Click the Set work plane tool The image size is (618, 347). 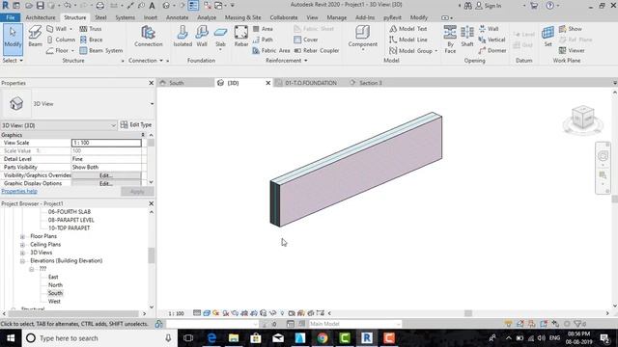coord(548,37)
